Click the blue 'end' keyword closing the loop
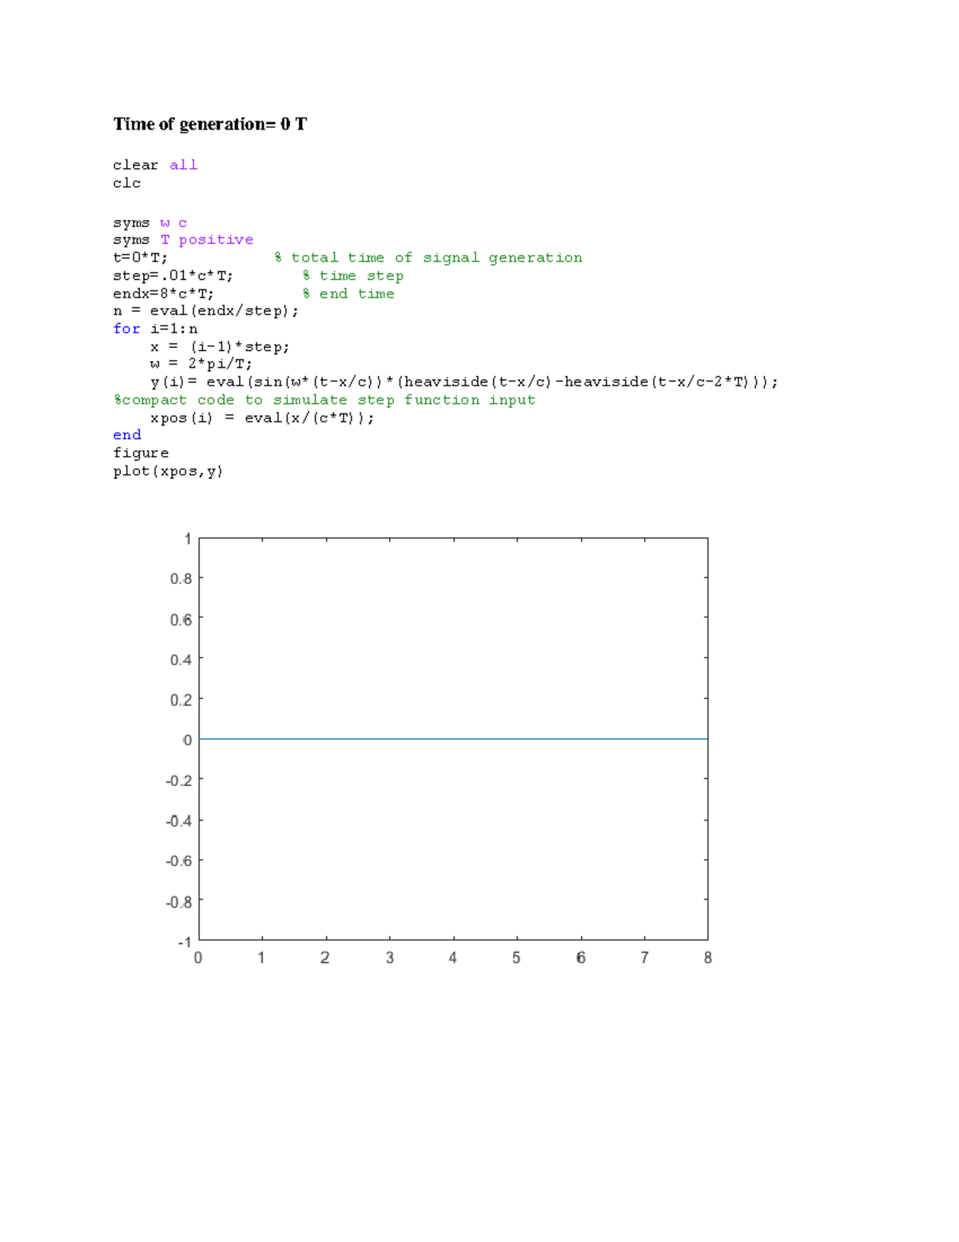Screen dimensions: 959x1242 point(127,435)
